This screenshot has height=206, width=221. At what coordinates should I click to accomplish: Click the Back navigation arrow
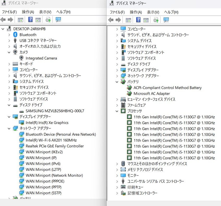pyautogui.click(x=3, y=19)
